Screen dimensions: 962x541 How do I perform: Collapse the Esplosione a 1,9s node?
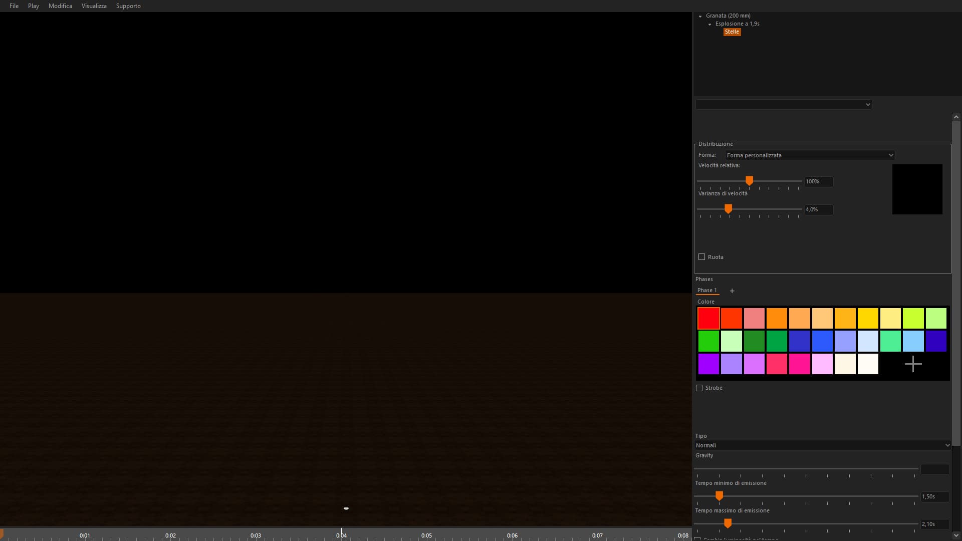(709, 24)
